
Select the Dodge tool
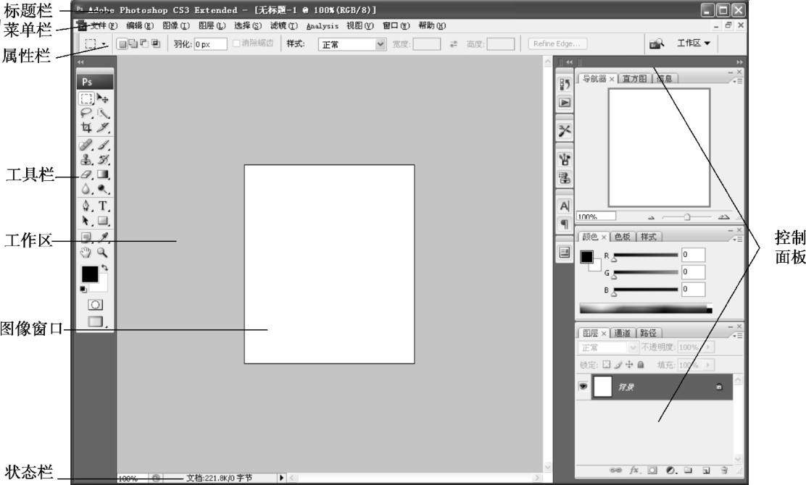(x=103, y=189)
